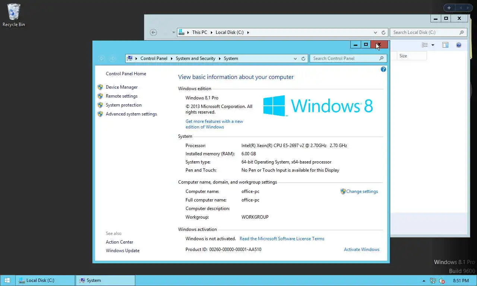Click the shield icon beside Device Manager
477x286 pixels.
pyautogui.click(x=100, y=87)
